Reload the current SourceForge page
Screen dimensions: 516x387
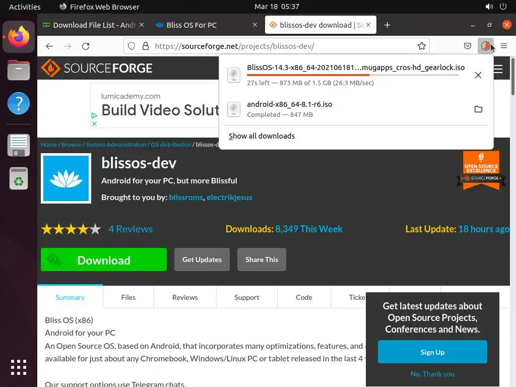coord(86,46)
